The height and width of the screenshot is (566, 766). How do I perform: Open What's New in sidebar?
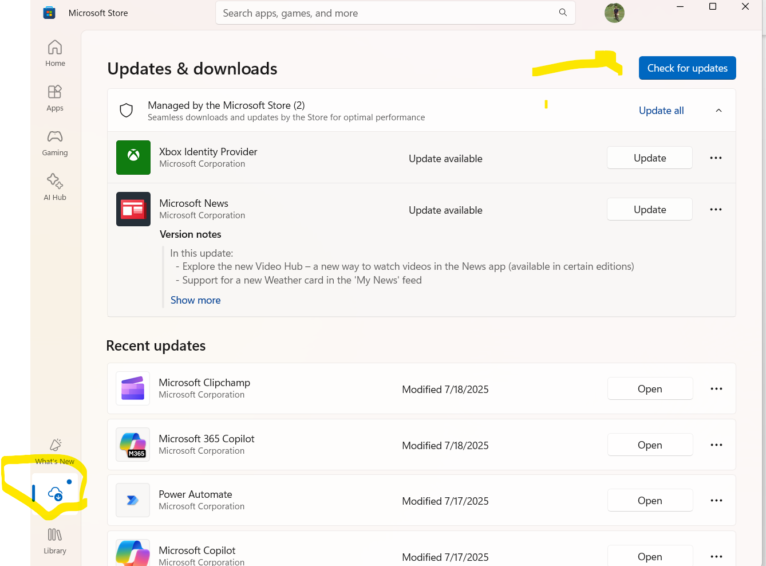(x=55, y=451)
